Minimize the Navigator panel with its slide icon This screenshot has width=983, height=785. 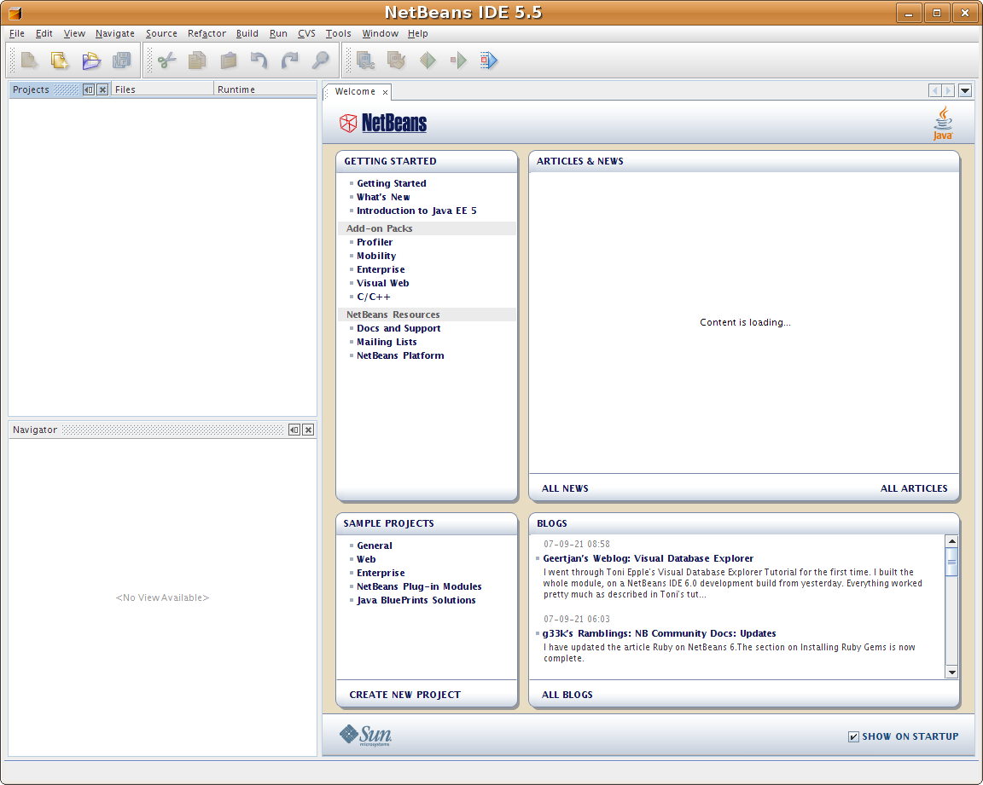[x=294, y=430]
